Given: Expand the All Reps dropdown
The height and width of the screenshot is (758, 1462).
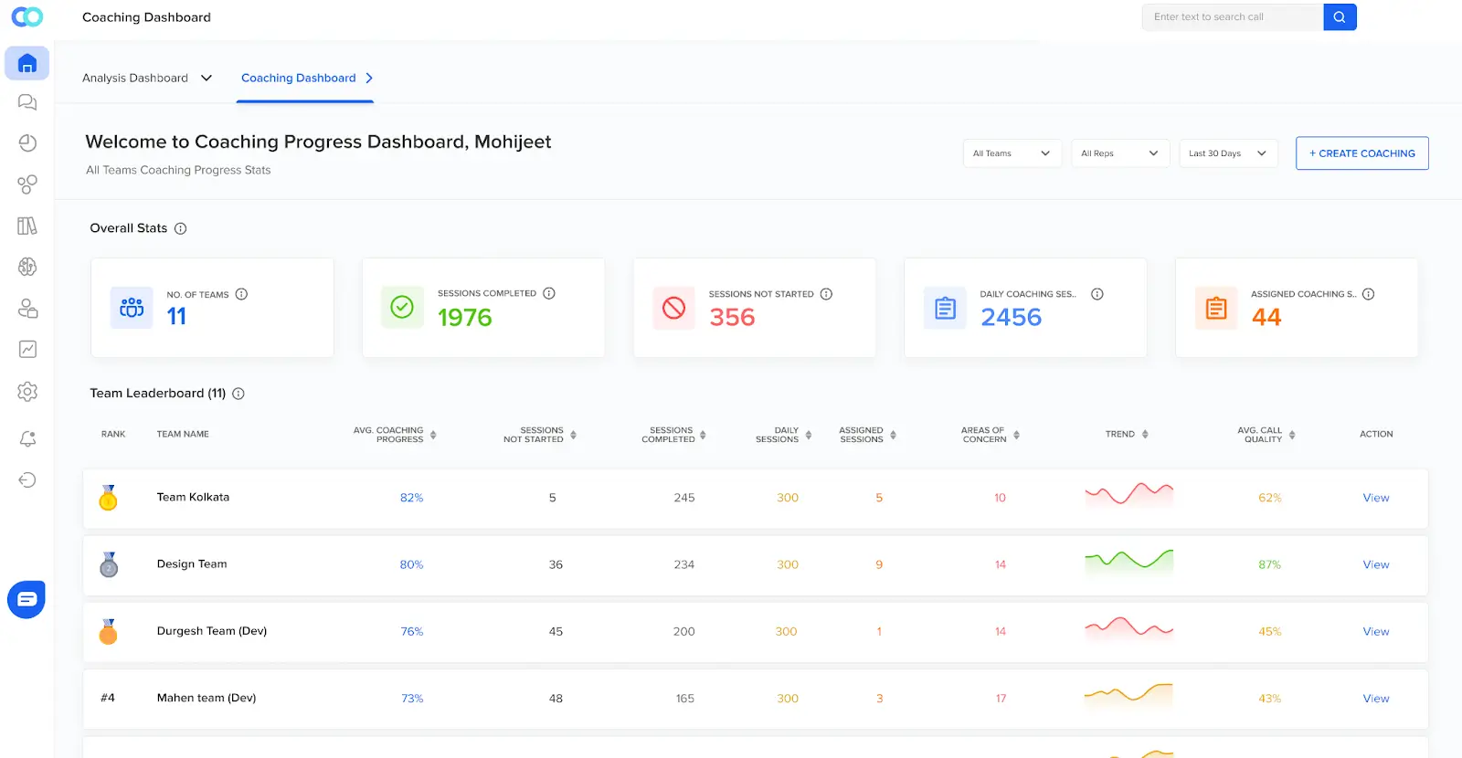Looking at the screenshot, I should 1120,153.
